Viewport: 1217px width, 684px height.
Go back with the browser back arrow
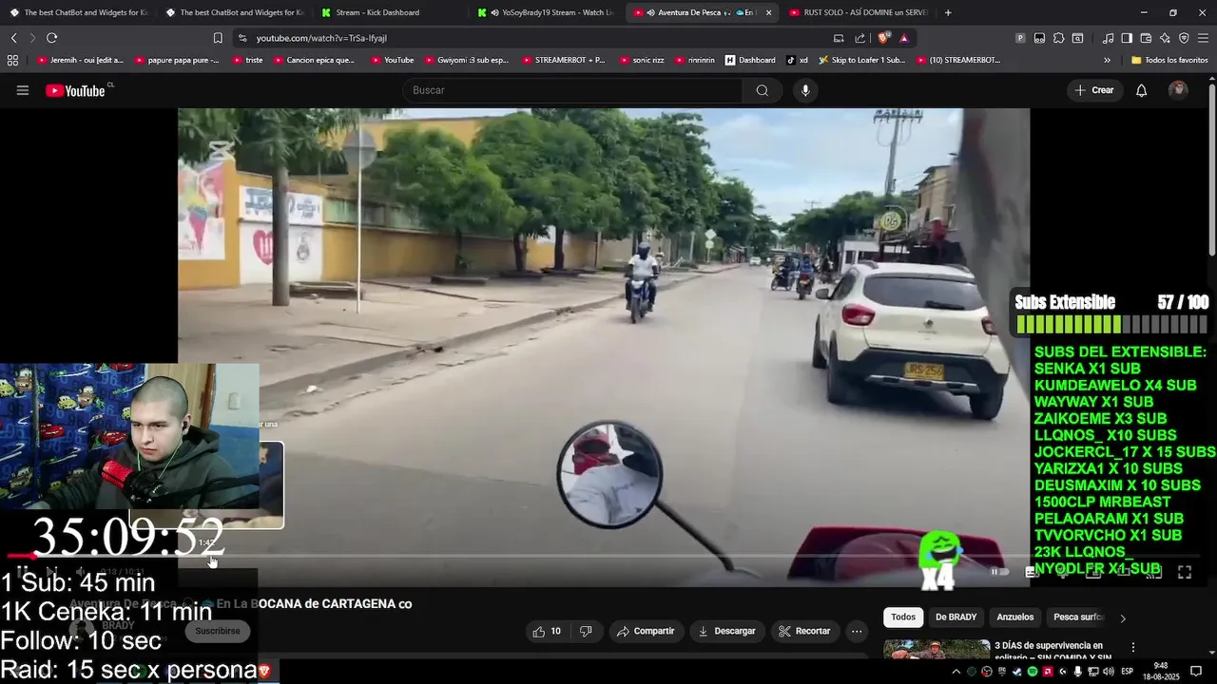13,38
